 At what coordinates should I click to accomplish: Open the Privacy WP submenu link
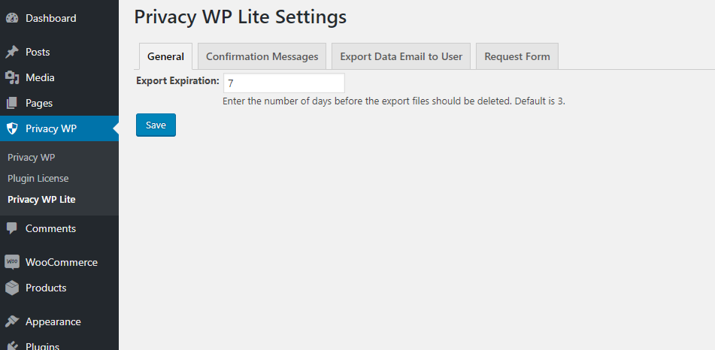click(x=32, y=157)
